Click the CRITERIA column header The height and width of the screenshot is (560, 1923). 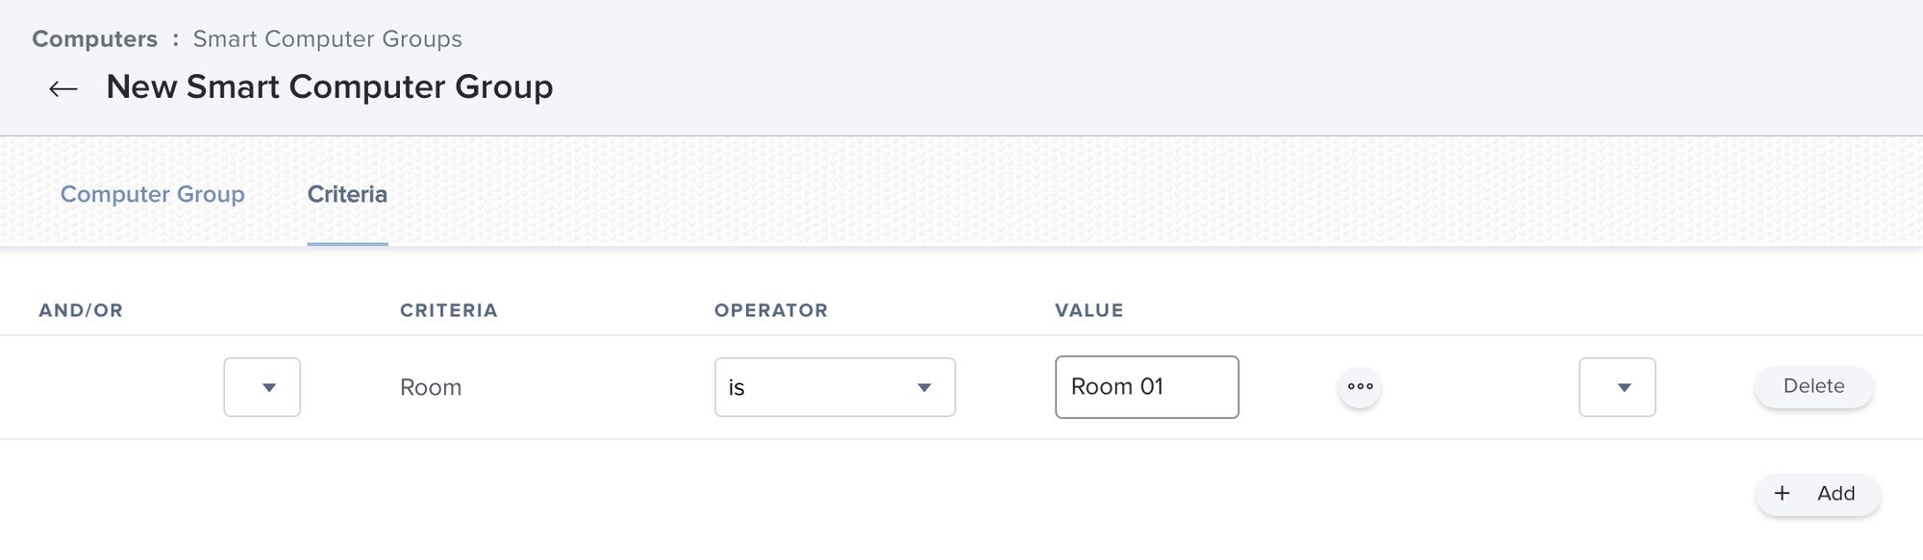(449, 311)
